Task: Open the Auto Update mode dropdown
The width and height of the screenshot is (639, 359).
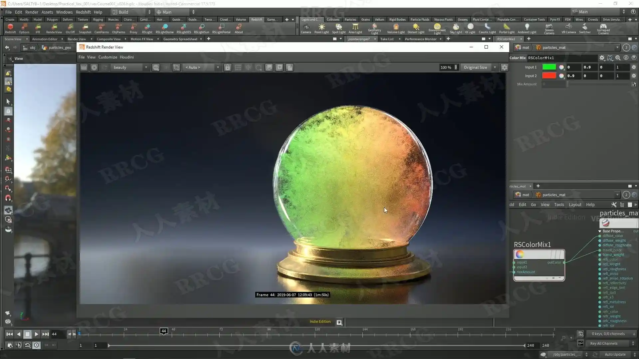Action: (x=618, y=354)
